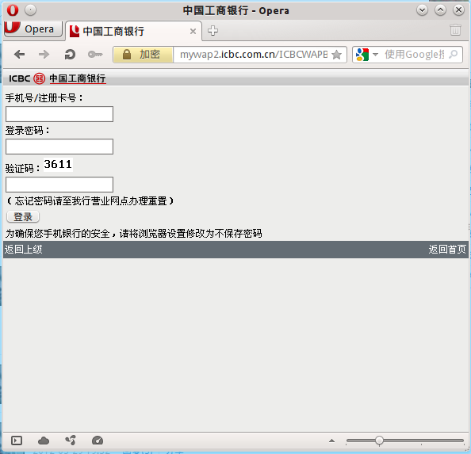Go back with the back arrow

(x=20, y=55)
